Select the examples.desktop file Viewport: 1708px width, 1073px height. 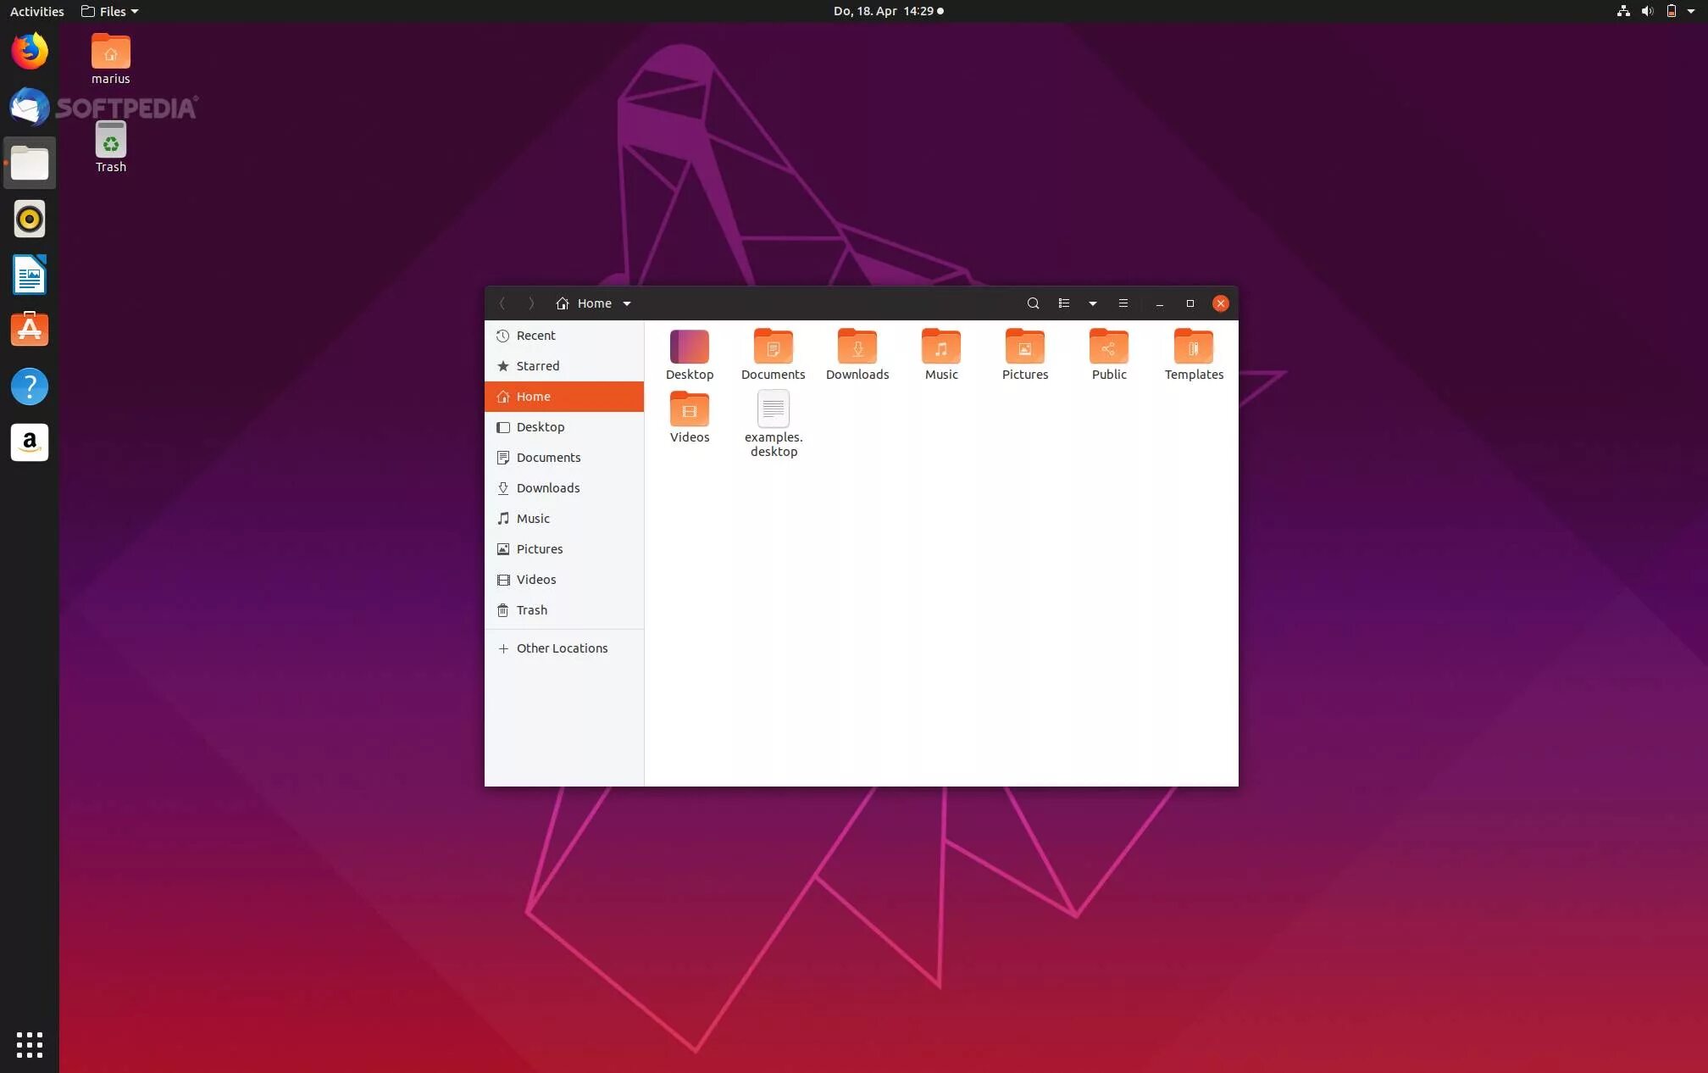click(x=773, y=410)
